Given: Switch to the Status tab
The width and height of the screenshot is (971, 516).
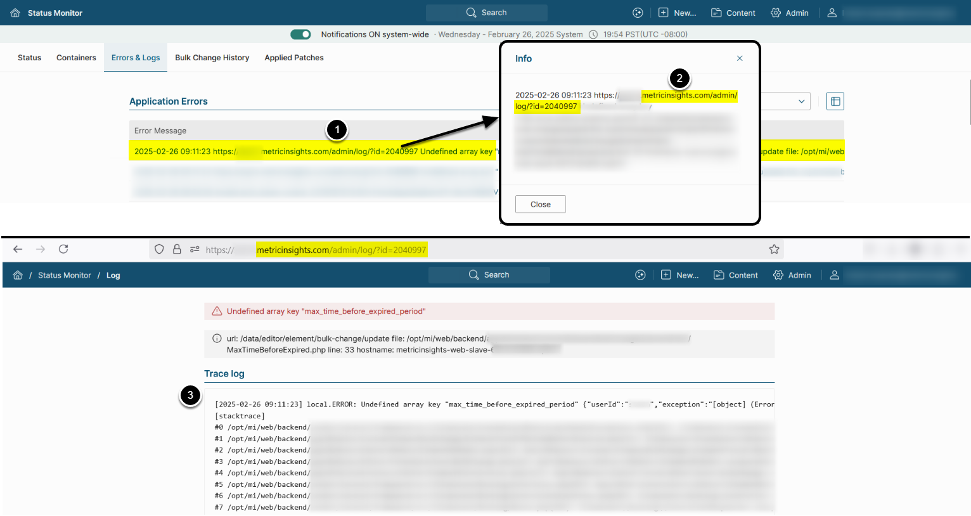Looking at the screenshot, I should tap(29, 58).
